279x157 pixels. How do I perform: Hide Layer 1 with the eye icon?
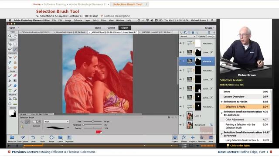coord(180,116)
